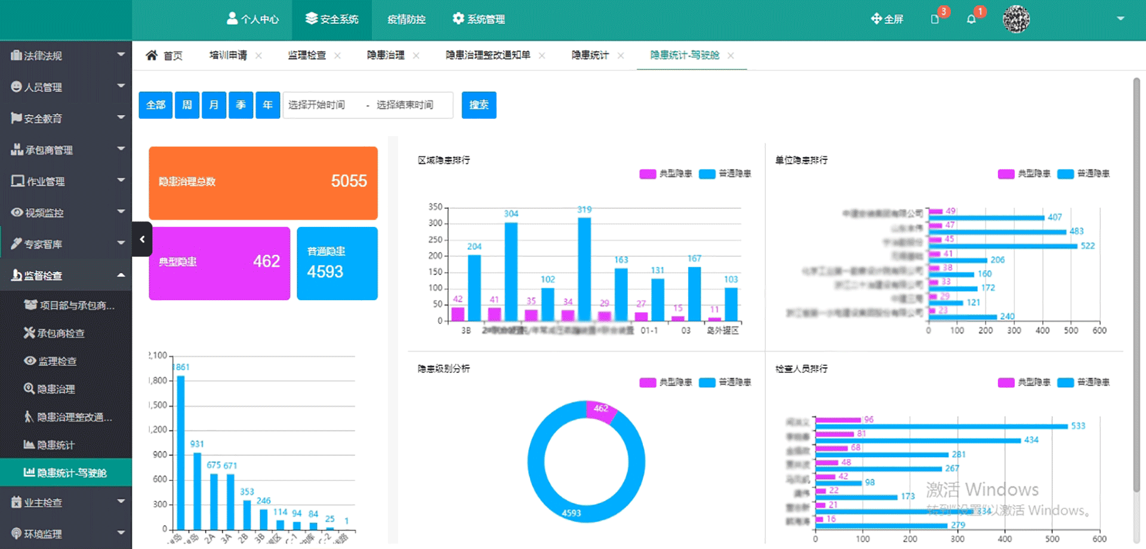
Task: Close the 培训申请 tab
Action: pyautogui.click(x=258, y=55)
